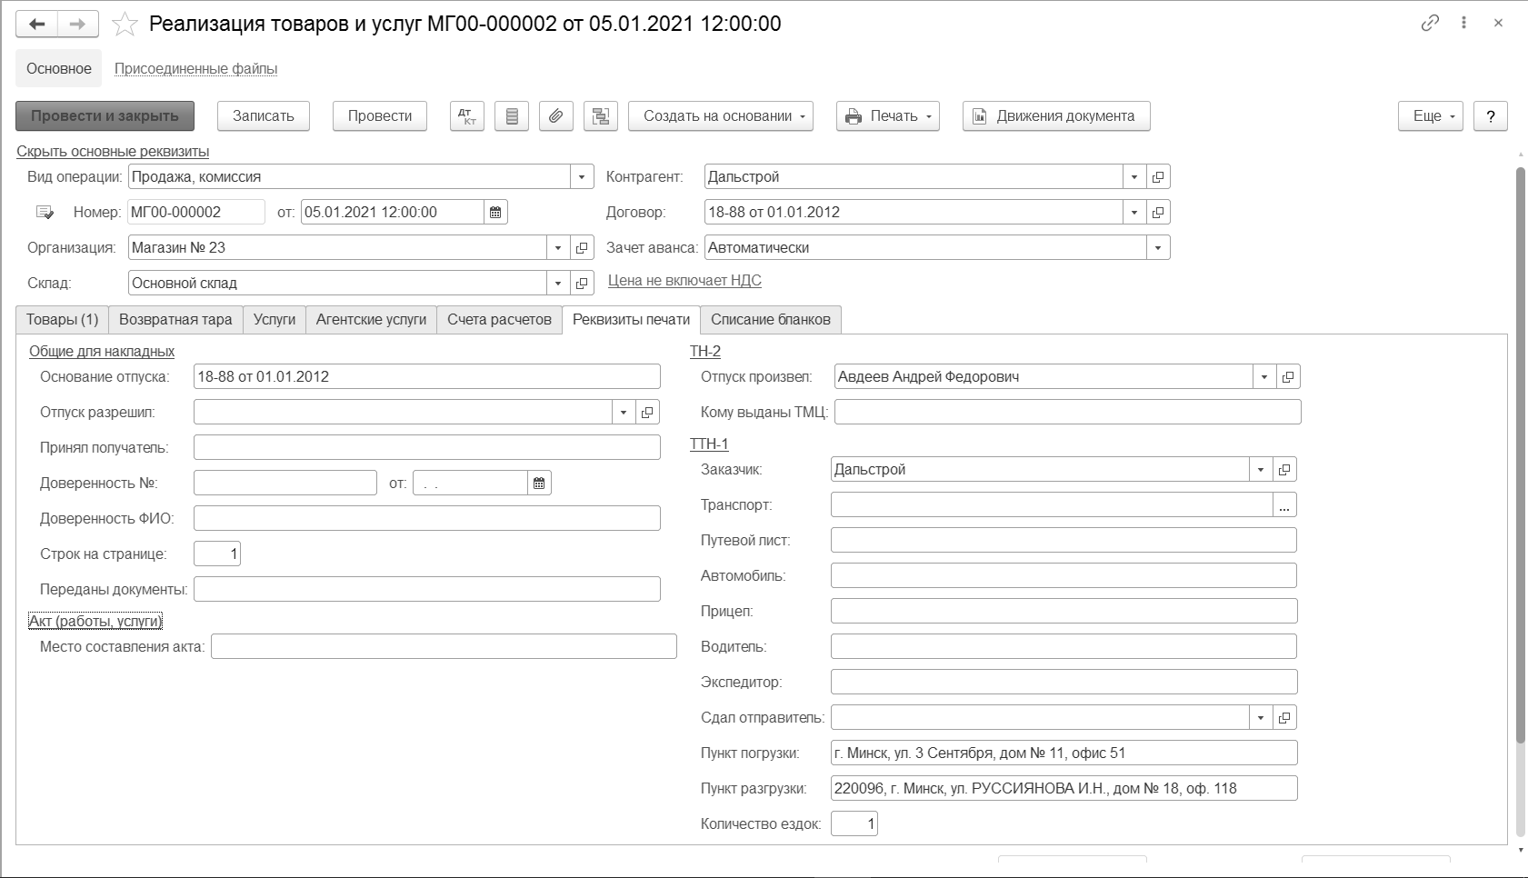Open Движения документа report
Image resolution: width=1528 pixels, height=878 pixels.
pyautogui.click(x=1056, y=116)
